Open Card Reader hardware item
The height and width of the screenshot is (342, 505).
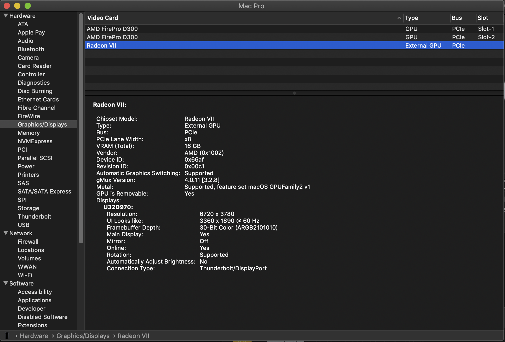[35, 66]
